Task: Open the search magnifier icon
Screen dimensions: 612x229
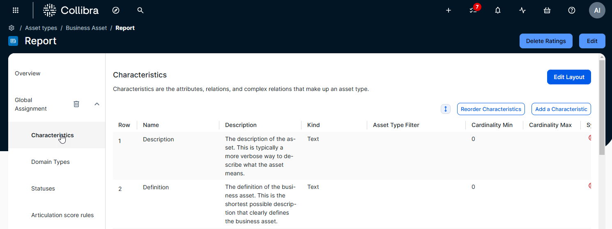Action: point(140,10)
